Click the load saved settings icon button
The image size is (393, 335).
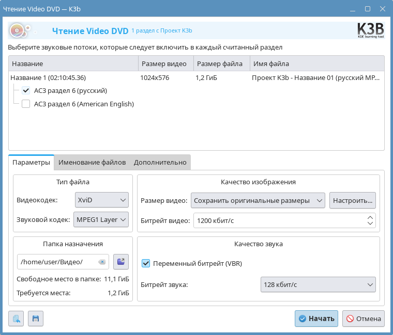coord(16,318)
